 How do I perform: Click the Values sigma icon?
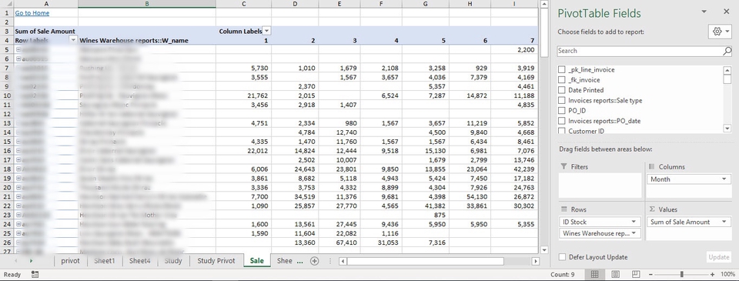click(x=652, y=209)
